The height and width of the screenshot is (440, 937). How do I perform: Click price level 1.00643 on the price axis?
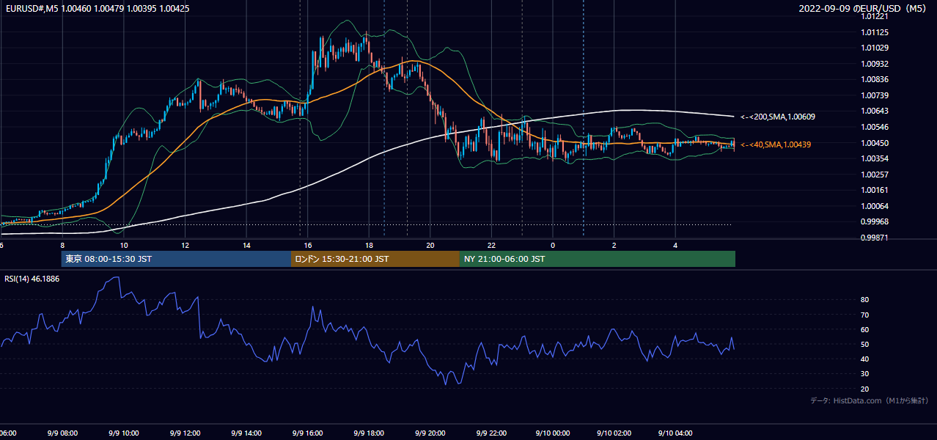[874, 111]
